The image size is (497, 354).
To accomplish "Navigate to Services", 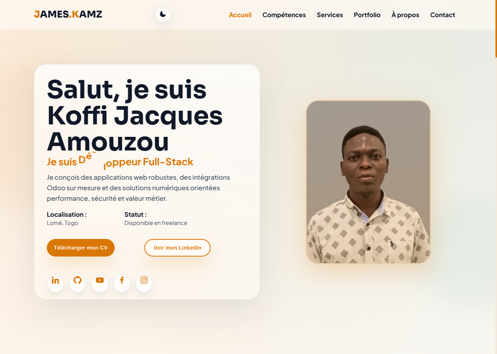I will coord(330,15).
